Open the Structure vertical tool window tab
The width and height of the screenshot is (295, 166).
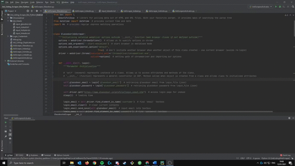(x=2, y=29)
